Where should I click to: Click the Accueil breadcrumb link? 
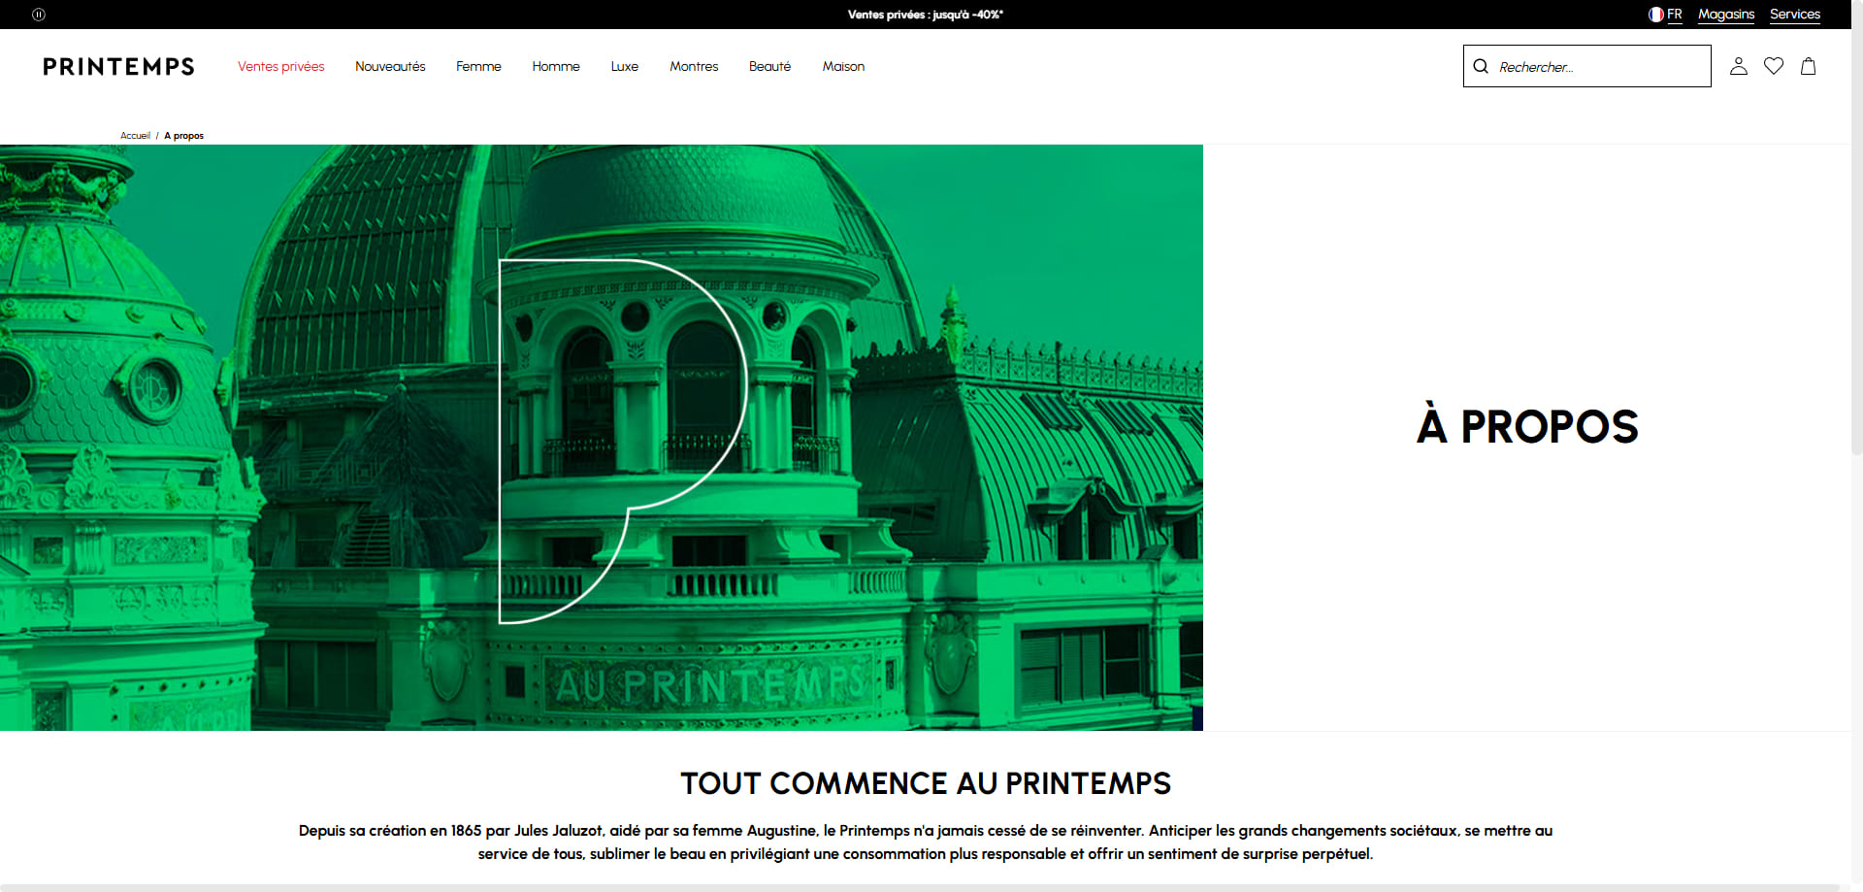[x=135, y=136]
